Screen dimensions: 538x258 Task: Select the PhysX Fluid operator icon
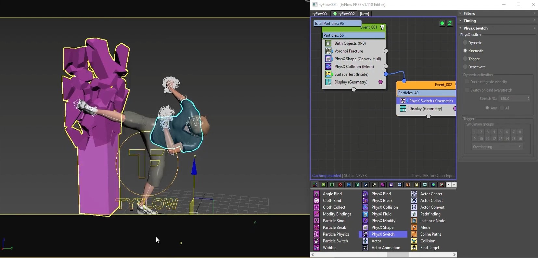[365, 214]
